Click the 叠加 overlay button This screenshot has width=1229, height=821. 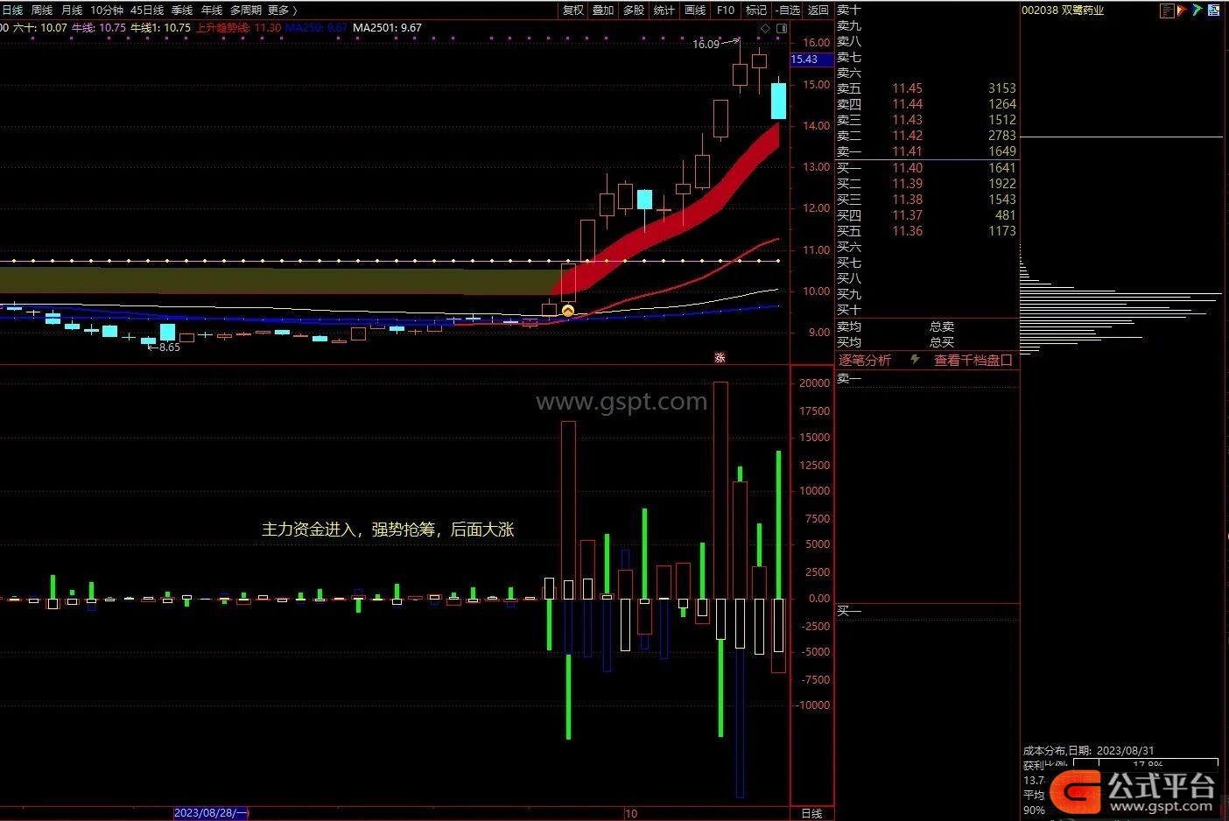tap(603, 10)
